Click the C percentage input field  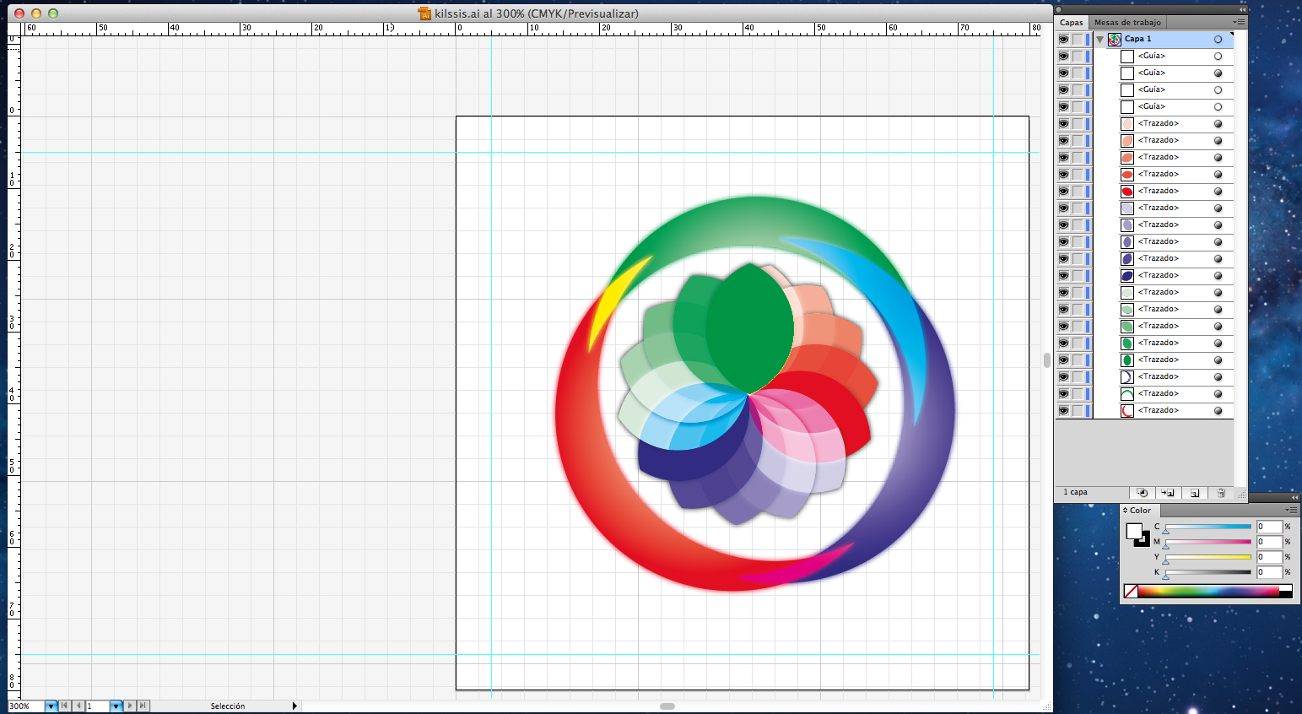1269,527
